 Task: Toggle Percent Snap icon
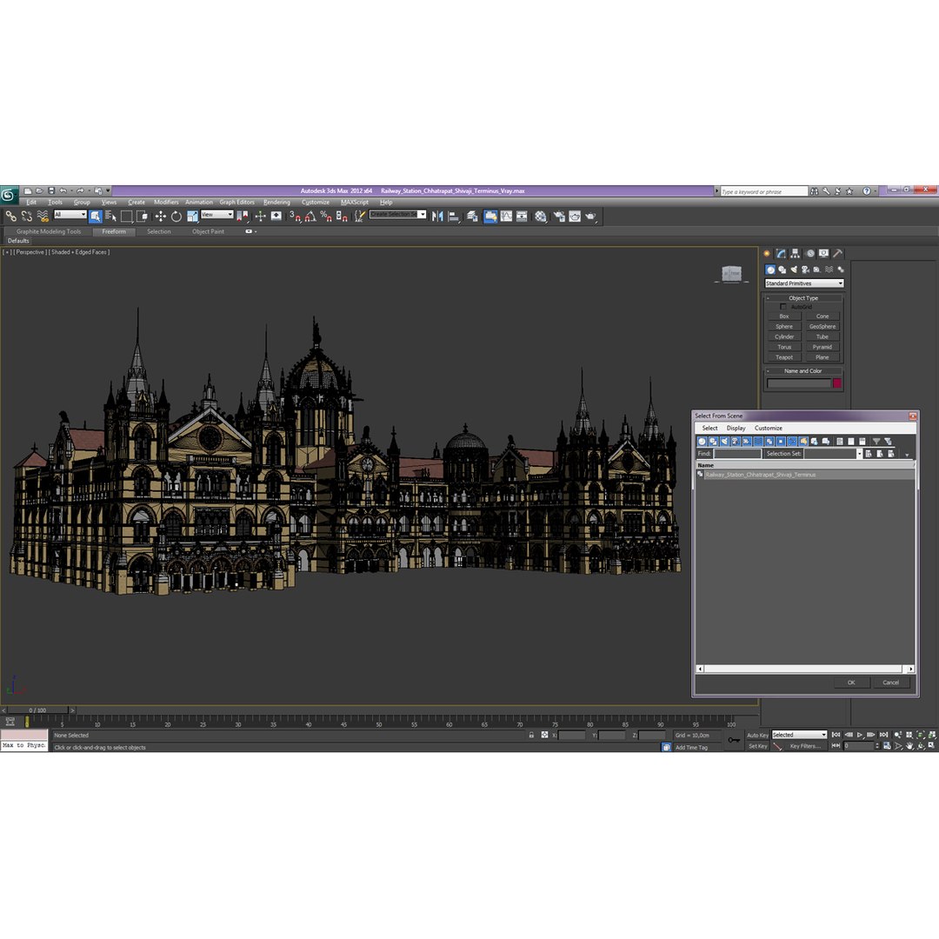point(326,216)
